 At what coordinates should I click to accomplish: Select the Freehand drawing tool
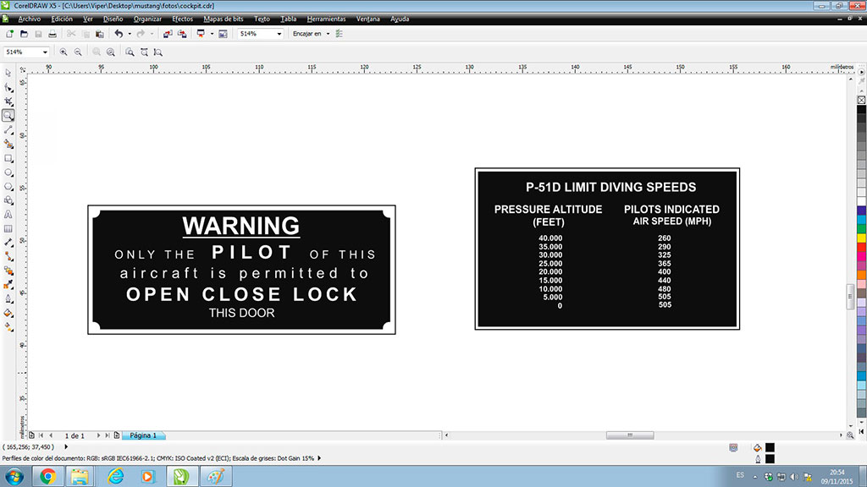coord(8,129)
